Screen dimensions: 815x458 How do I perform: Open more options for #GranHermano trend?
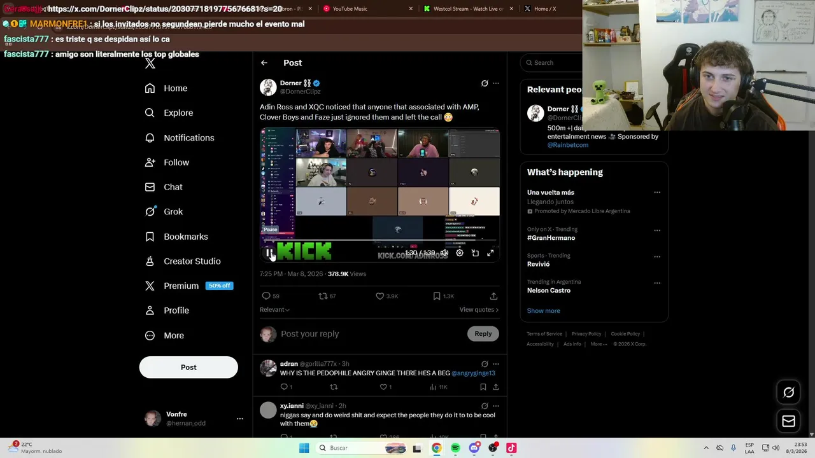pos(657,230)
